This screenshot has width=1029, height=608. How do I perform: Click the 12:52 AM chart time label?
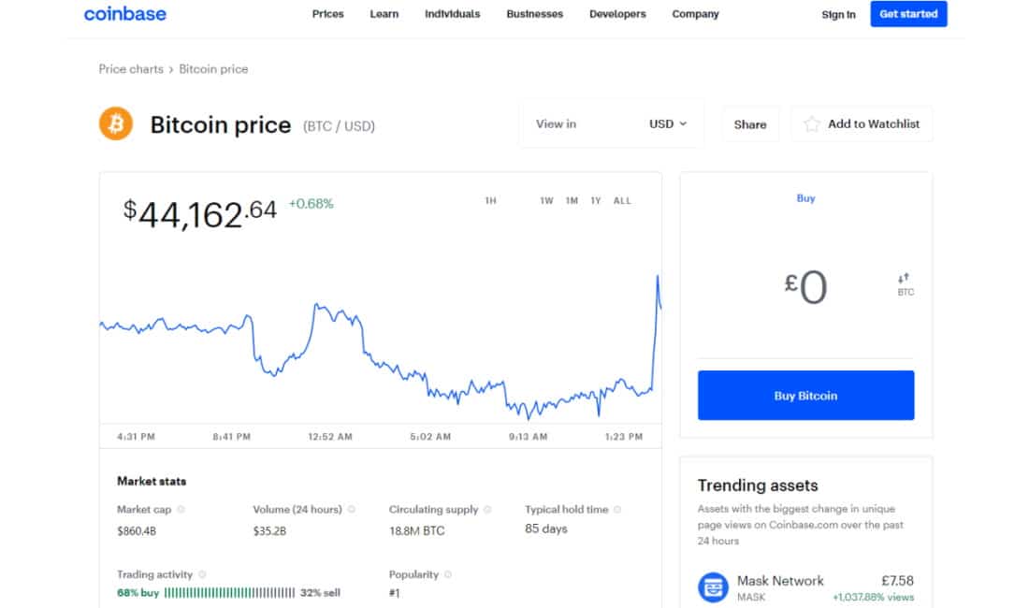click(x=330, y=437)
